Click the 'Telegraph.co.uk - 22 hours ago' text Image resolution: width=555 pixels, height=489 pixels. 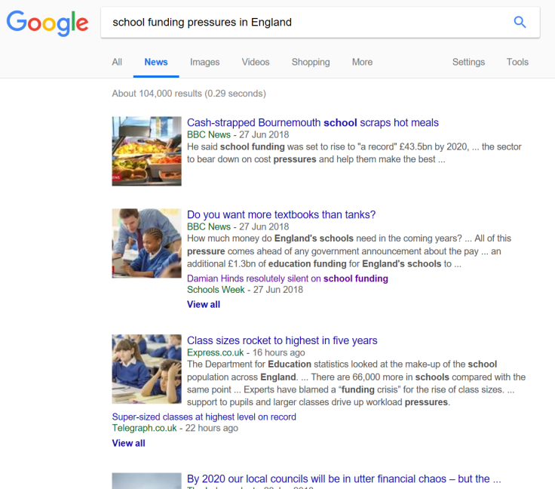[175, 428]
